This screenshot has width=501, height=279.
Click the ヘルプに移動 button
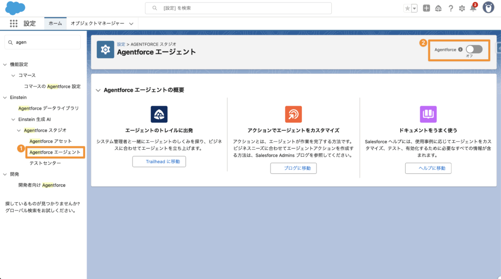tap(428, 168)
